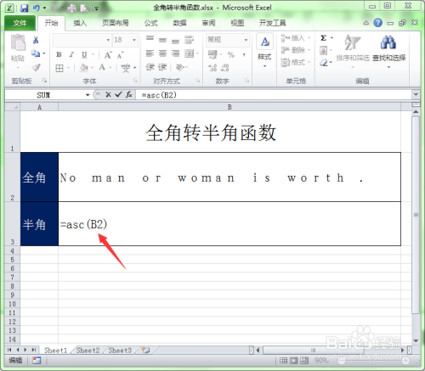Align text left
The image size is (425, 371).
point(150,53)
